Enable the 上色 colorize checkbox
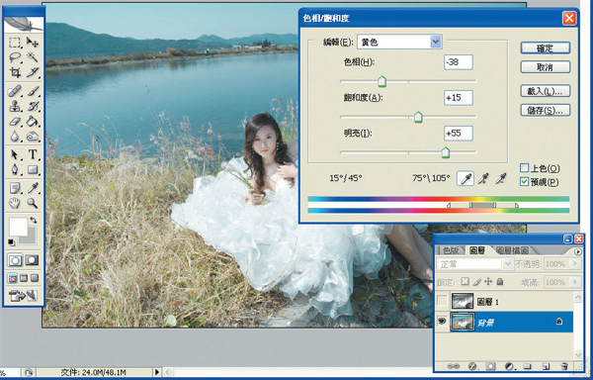 click(x=524, y=168)
